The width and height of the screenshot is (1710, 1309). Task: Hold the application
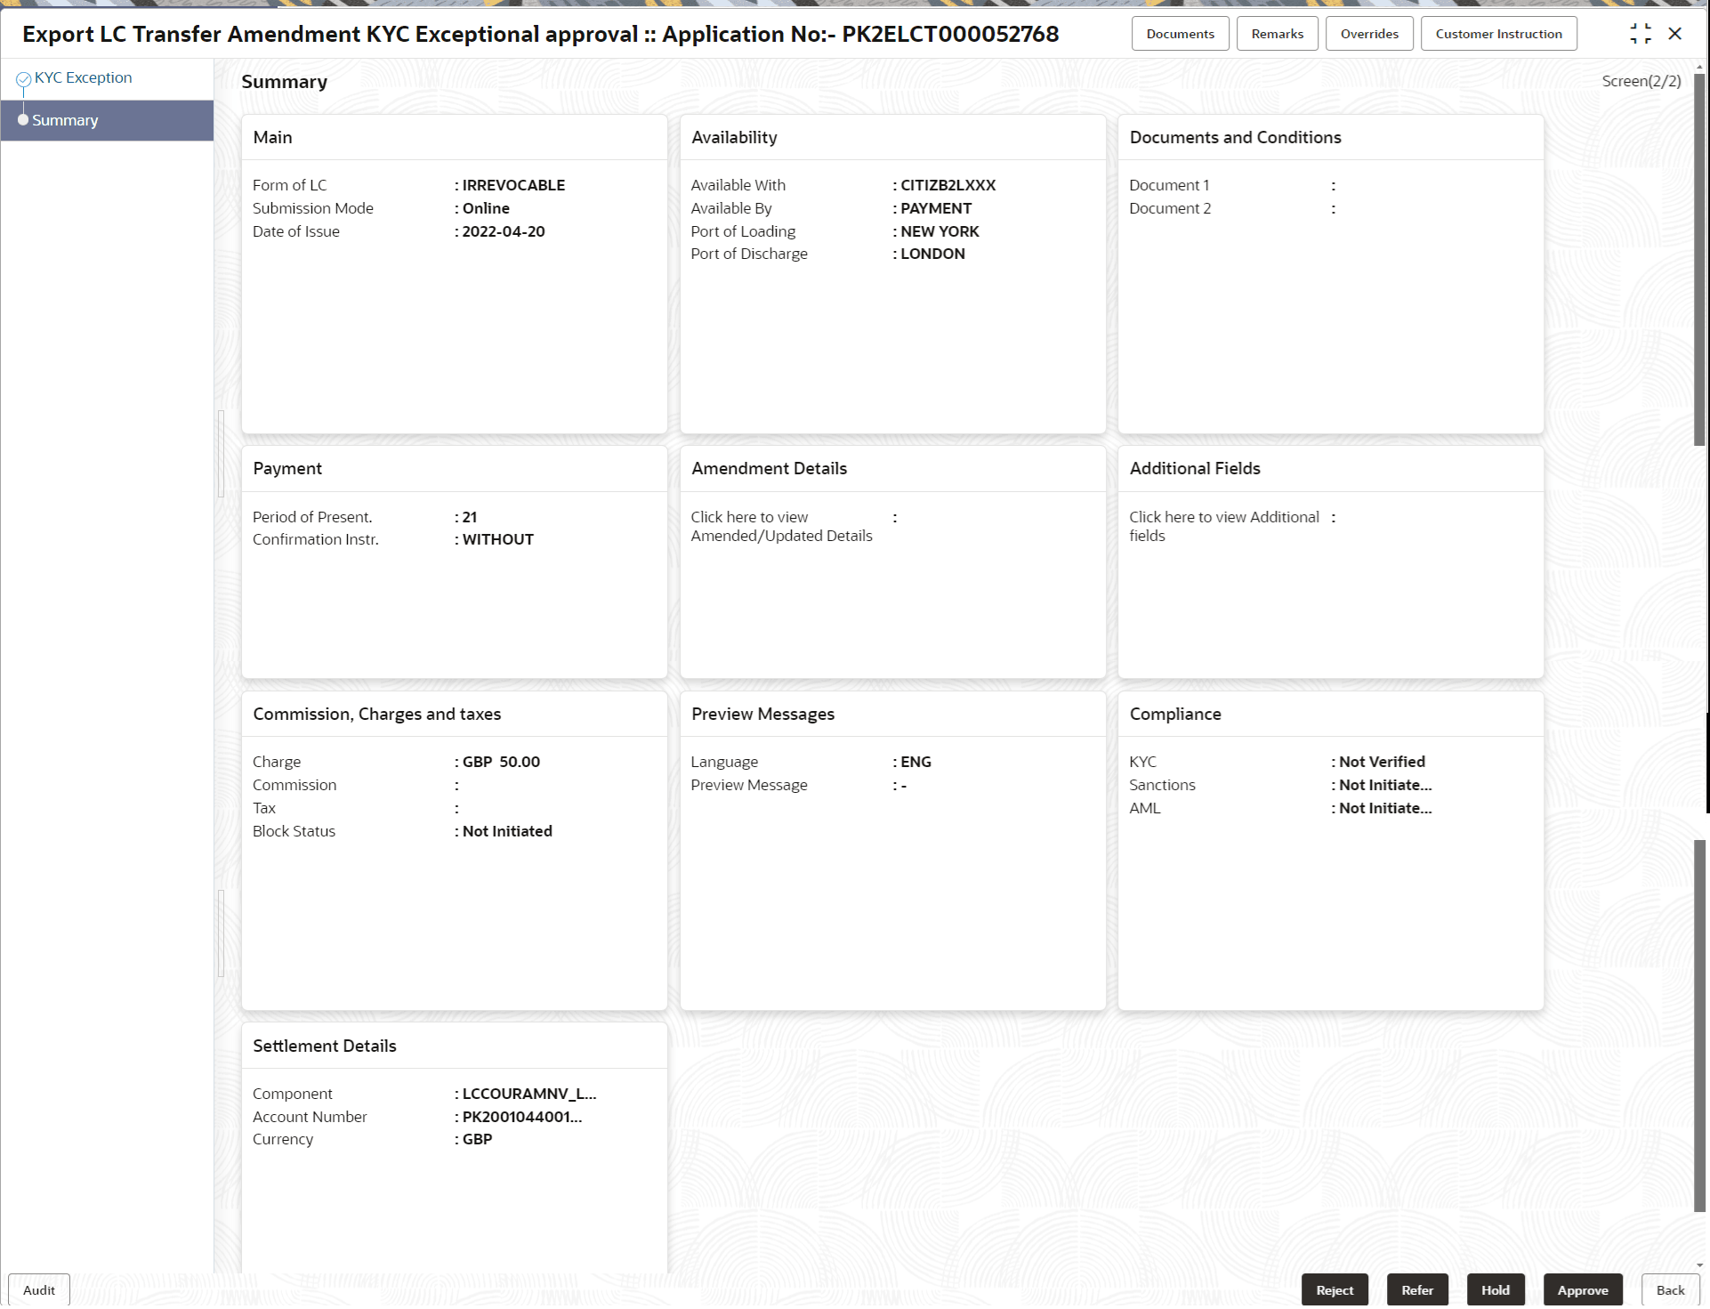(1495, 1289)
